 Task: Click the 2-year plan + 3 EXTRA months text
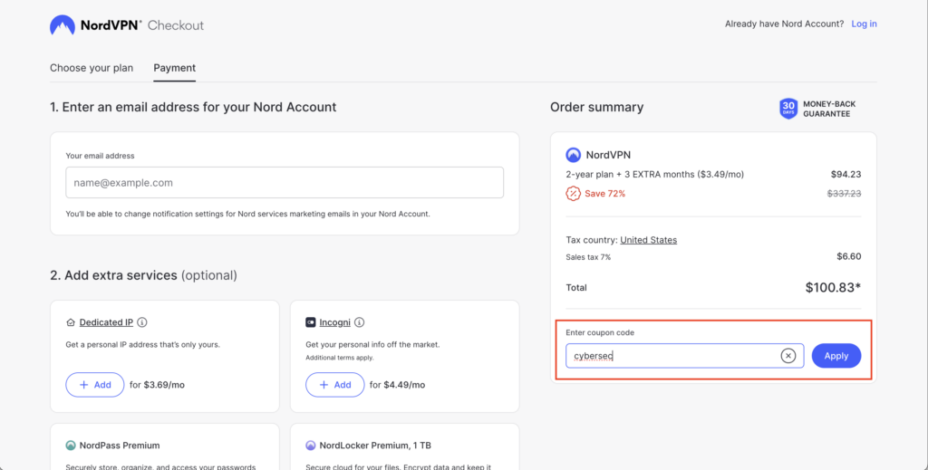pos(654,175)
